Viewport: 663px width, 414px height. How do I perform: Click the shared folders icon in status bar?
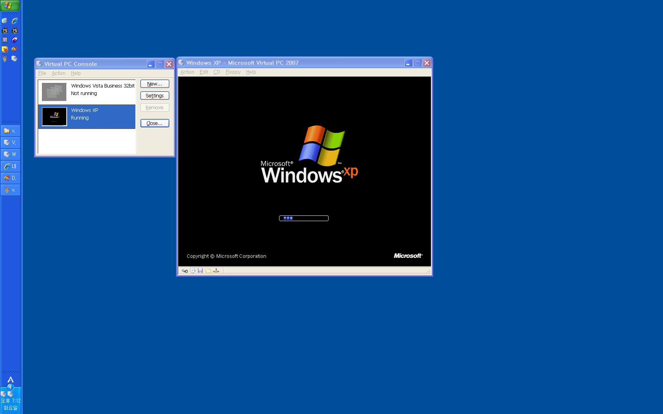point(208,270)
